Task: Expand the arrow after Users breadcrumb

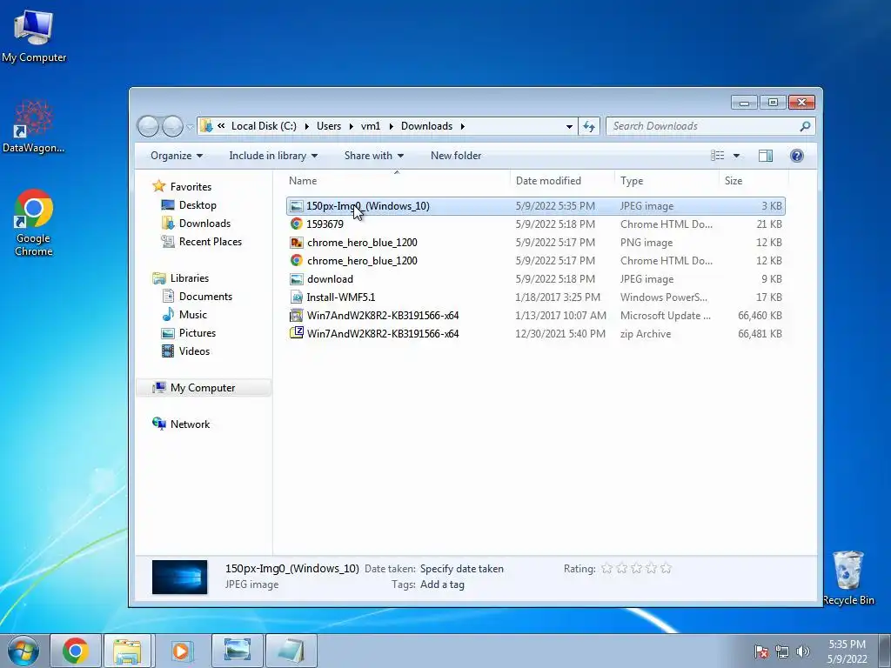Action: [x=352, y=126]
